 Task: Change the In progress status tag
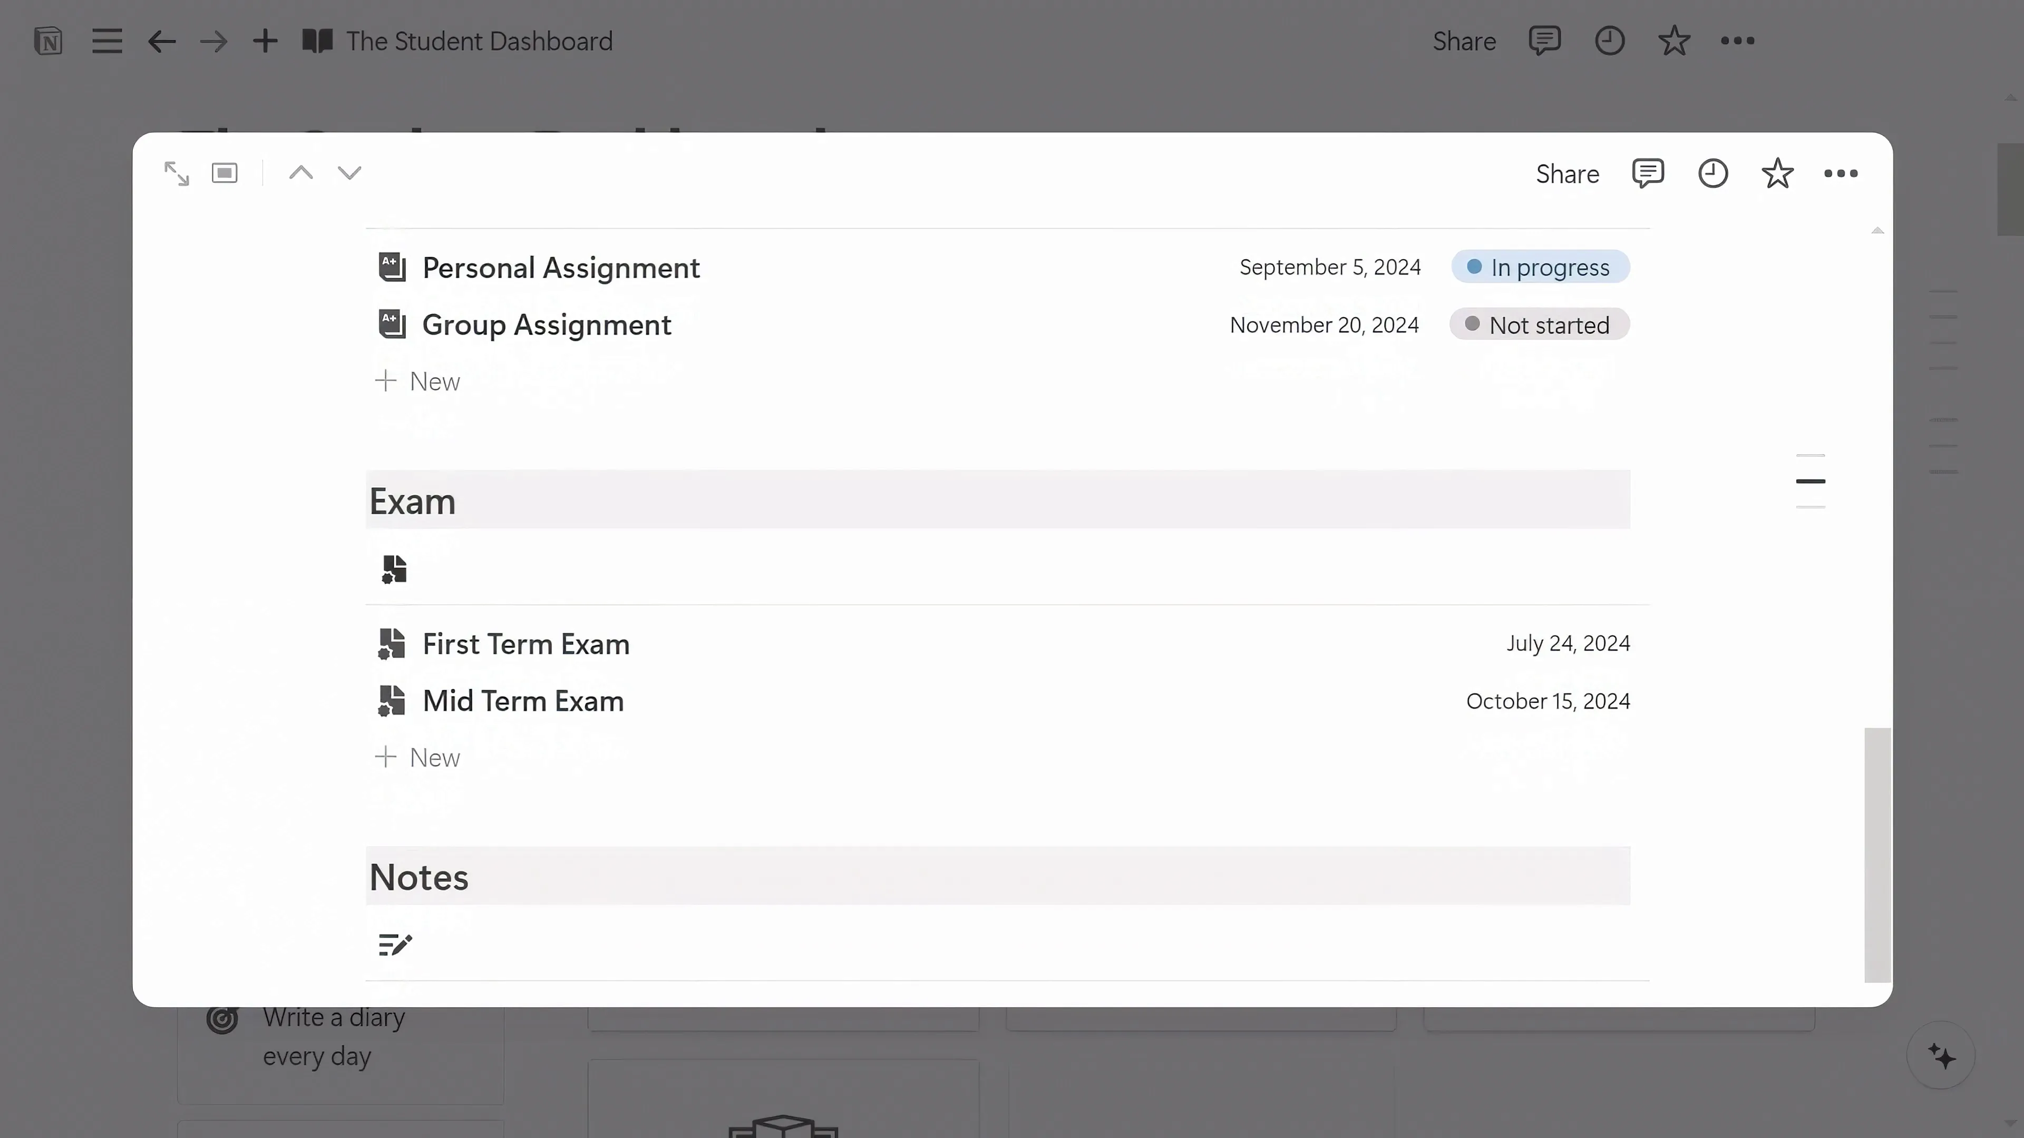coord(1540,267)
